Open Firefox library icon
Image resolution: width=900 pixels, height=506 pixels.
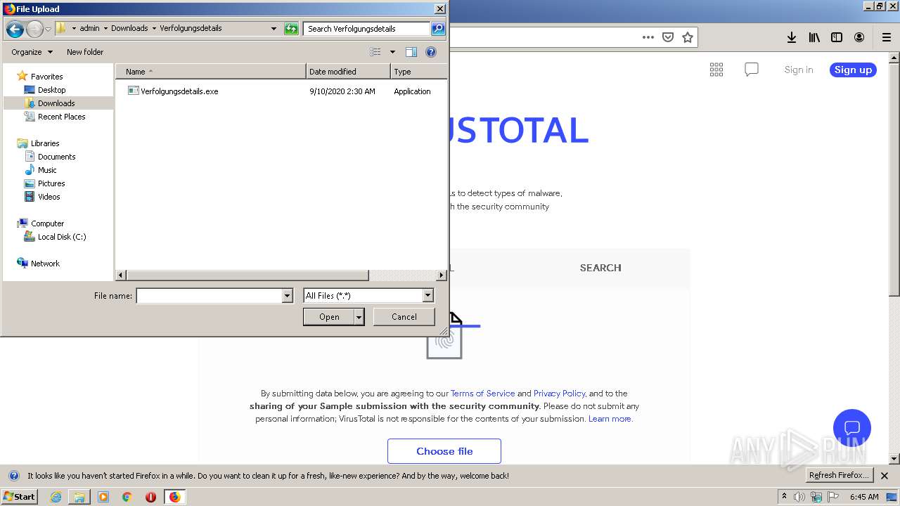pos(814,37)
